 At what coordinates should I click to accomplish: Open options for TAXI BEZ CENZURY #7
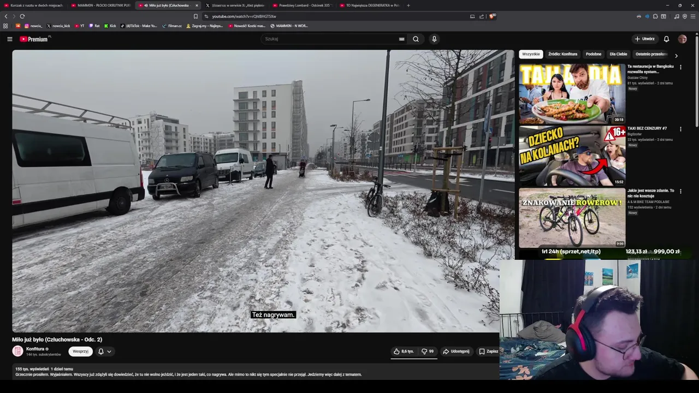[x=680, y=129]
